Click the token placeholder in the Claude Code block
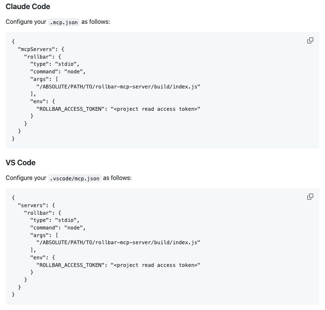325x310 pixels. (155, 109)
